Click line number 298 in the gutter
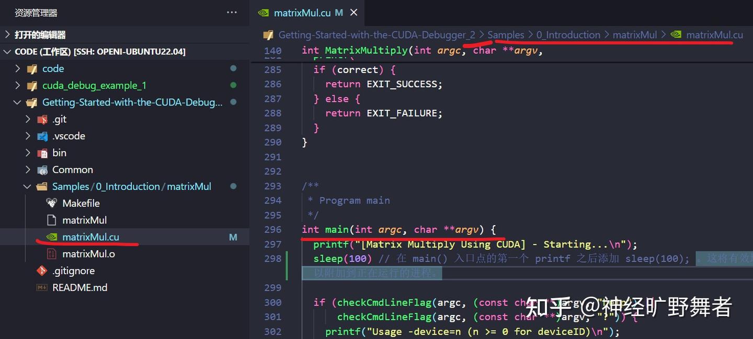Screen dimensions: 753x339 click(x=273, y=259)
